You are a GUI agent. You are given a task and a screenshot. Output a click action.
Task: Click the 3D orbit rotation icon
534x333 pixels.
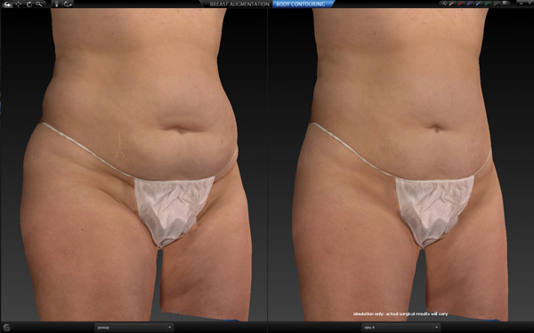[x=68, y=4]
